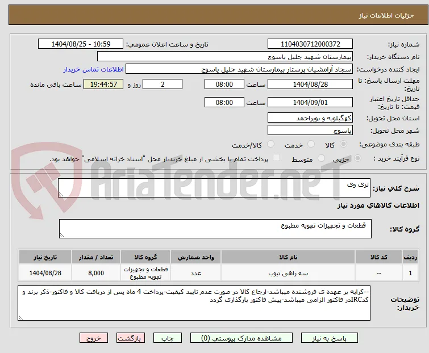Click resize handle of گروه کالا box
Image resolution: width=429 pixels, height=353 pixels.
click(x=62, y=235)
